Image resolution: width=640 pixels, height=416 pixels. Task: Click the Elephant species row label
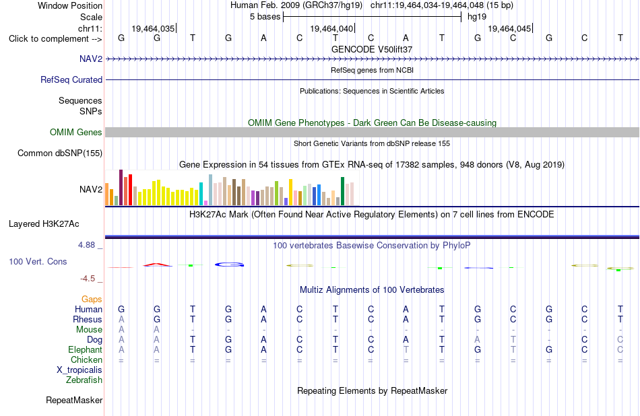(86, 349)
